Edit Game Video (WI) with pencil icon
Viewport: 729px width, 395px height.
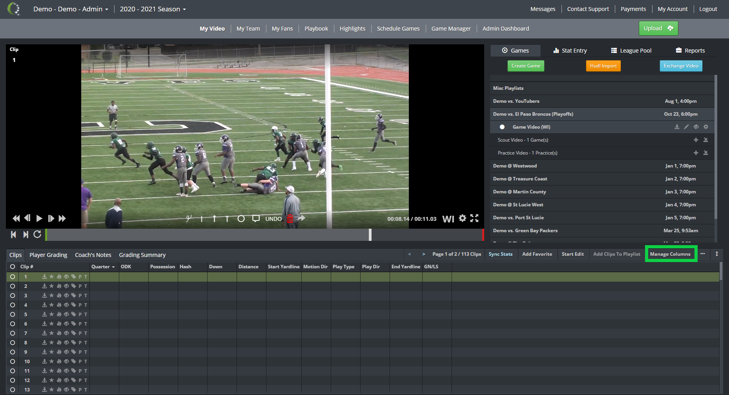coord(686,127)
